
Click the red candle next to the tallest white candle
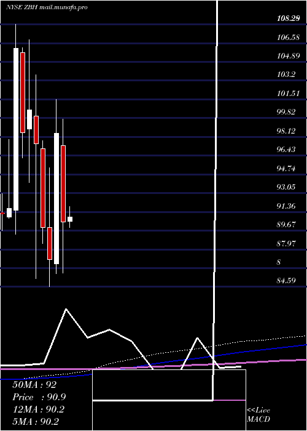click(23, 92)
